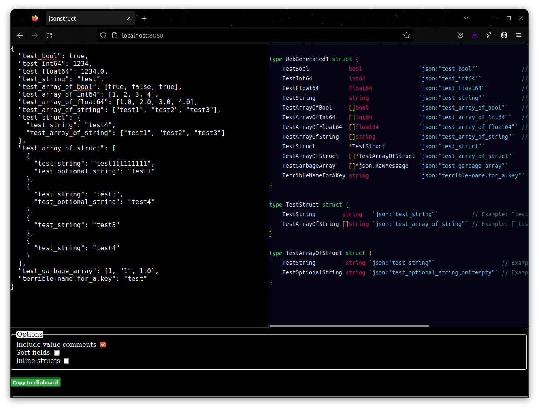
Task: Reload the current page
Action: 49,36
